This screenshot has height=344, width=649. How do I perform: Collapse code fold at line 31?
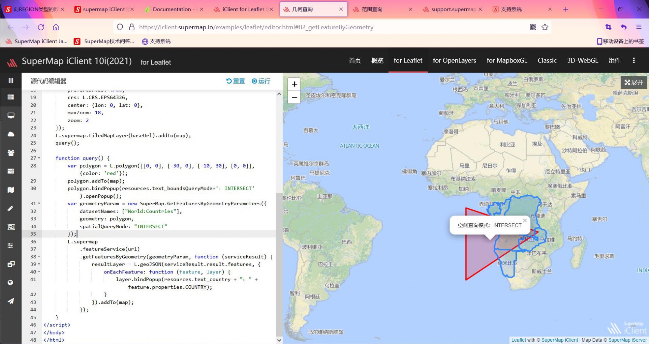39,204
